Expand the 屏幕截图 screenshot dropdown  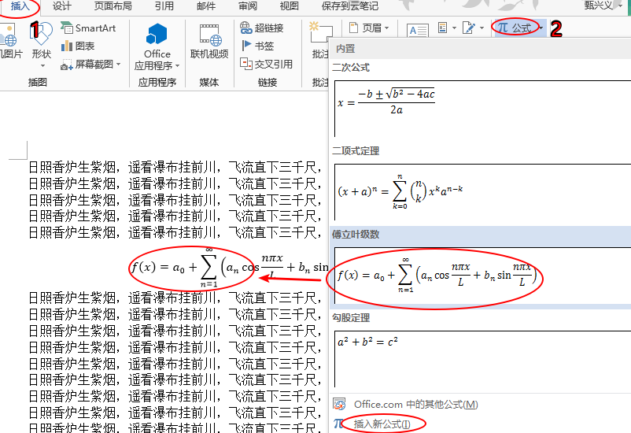(x=118, y=65)
